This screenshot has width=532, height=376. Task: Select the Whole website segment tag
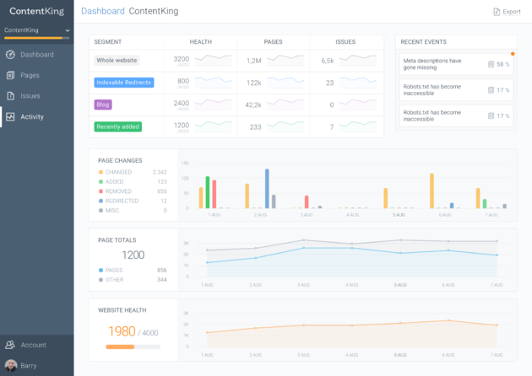click(117, 61)
